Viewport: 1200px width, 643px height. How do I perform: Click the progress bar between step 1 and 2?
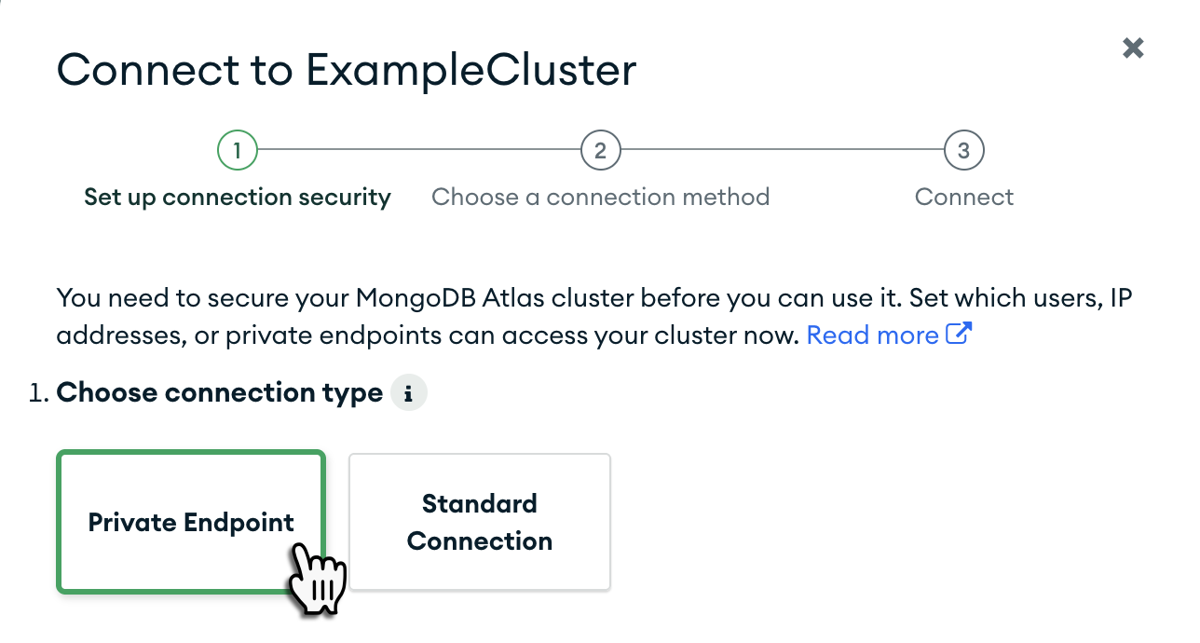[x=419, y=150]
